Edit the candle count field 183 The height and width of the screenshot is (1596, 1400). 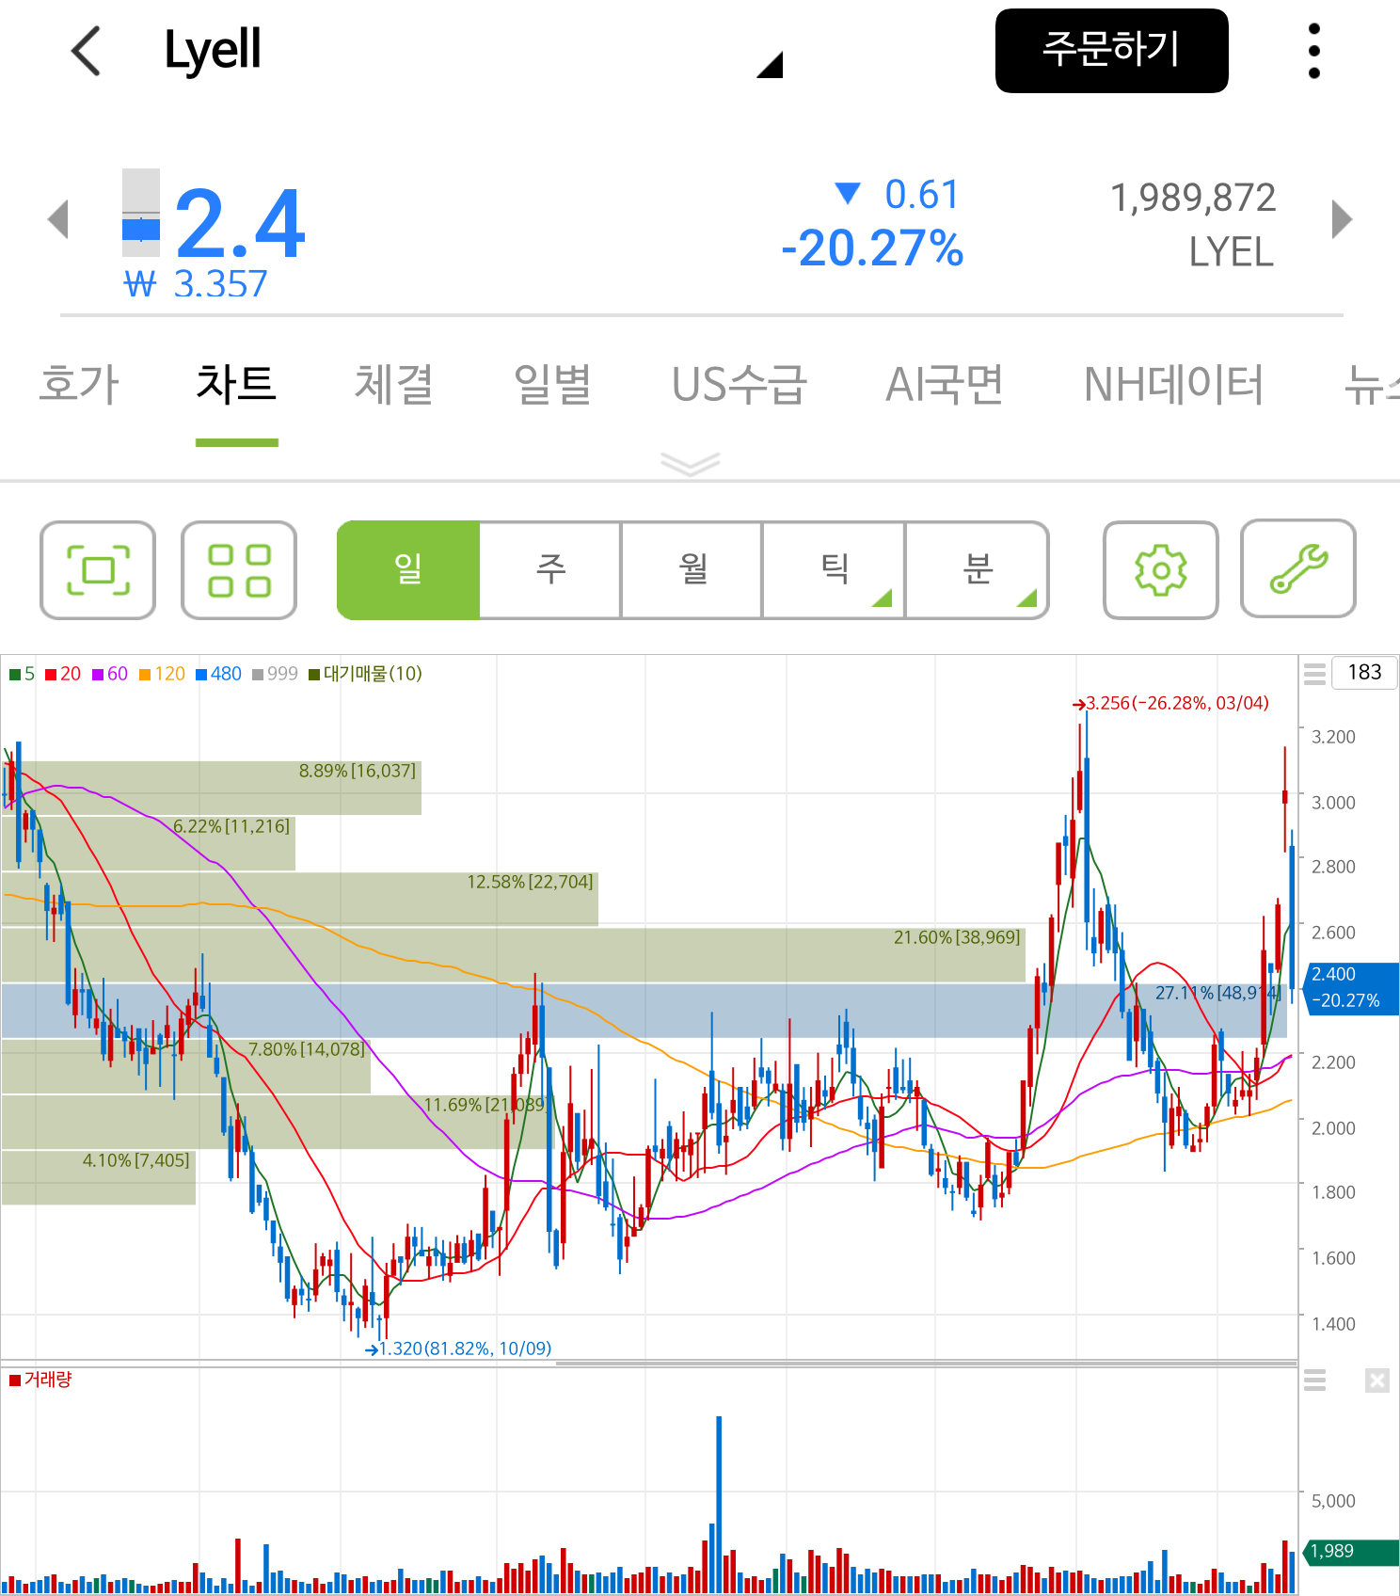coord(1364,672)
